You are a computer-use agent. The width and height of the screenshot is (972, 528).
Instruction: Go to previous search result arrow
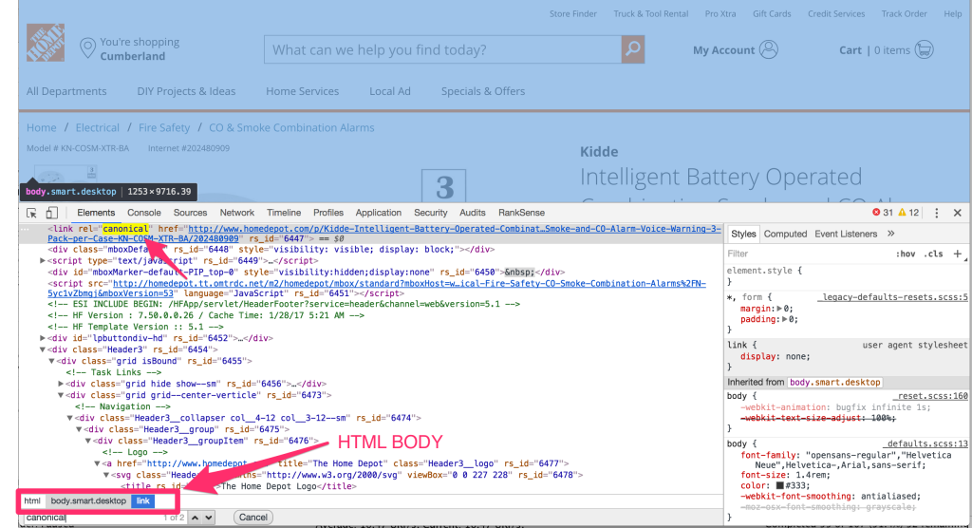pyautogui.click(x=195, y=518)
